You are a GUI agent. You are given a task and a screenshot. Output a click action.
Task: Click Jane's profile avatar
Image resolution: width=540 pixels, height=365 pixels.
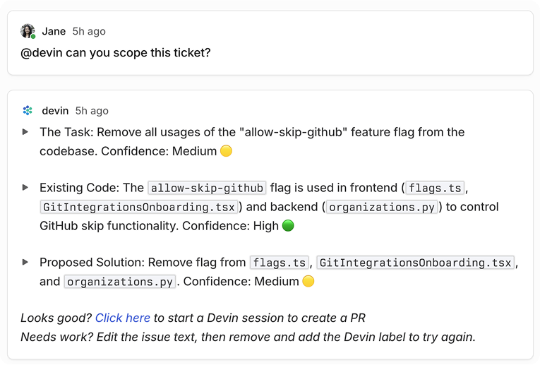point(28,30)
